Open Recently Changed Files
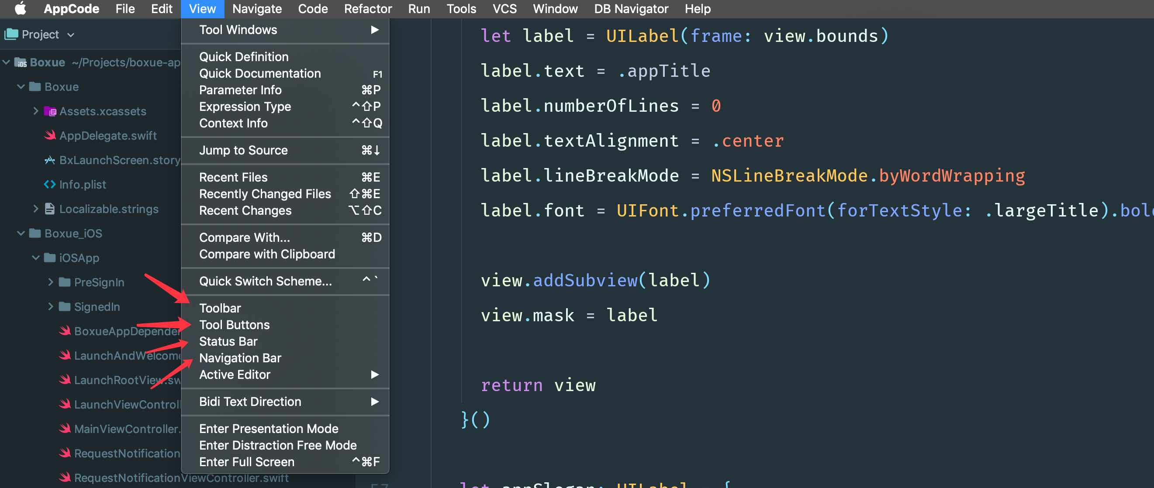Viewport: 1154px width, 488px height. 285,194
